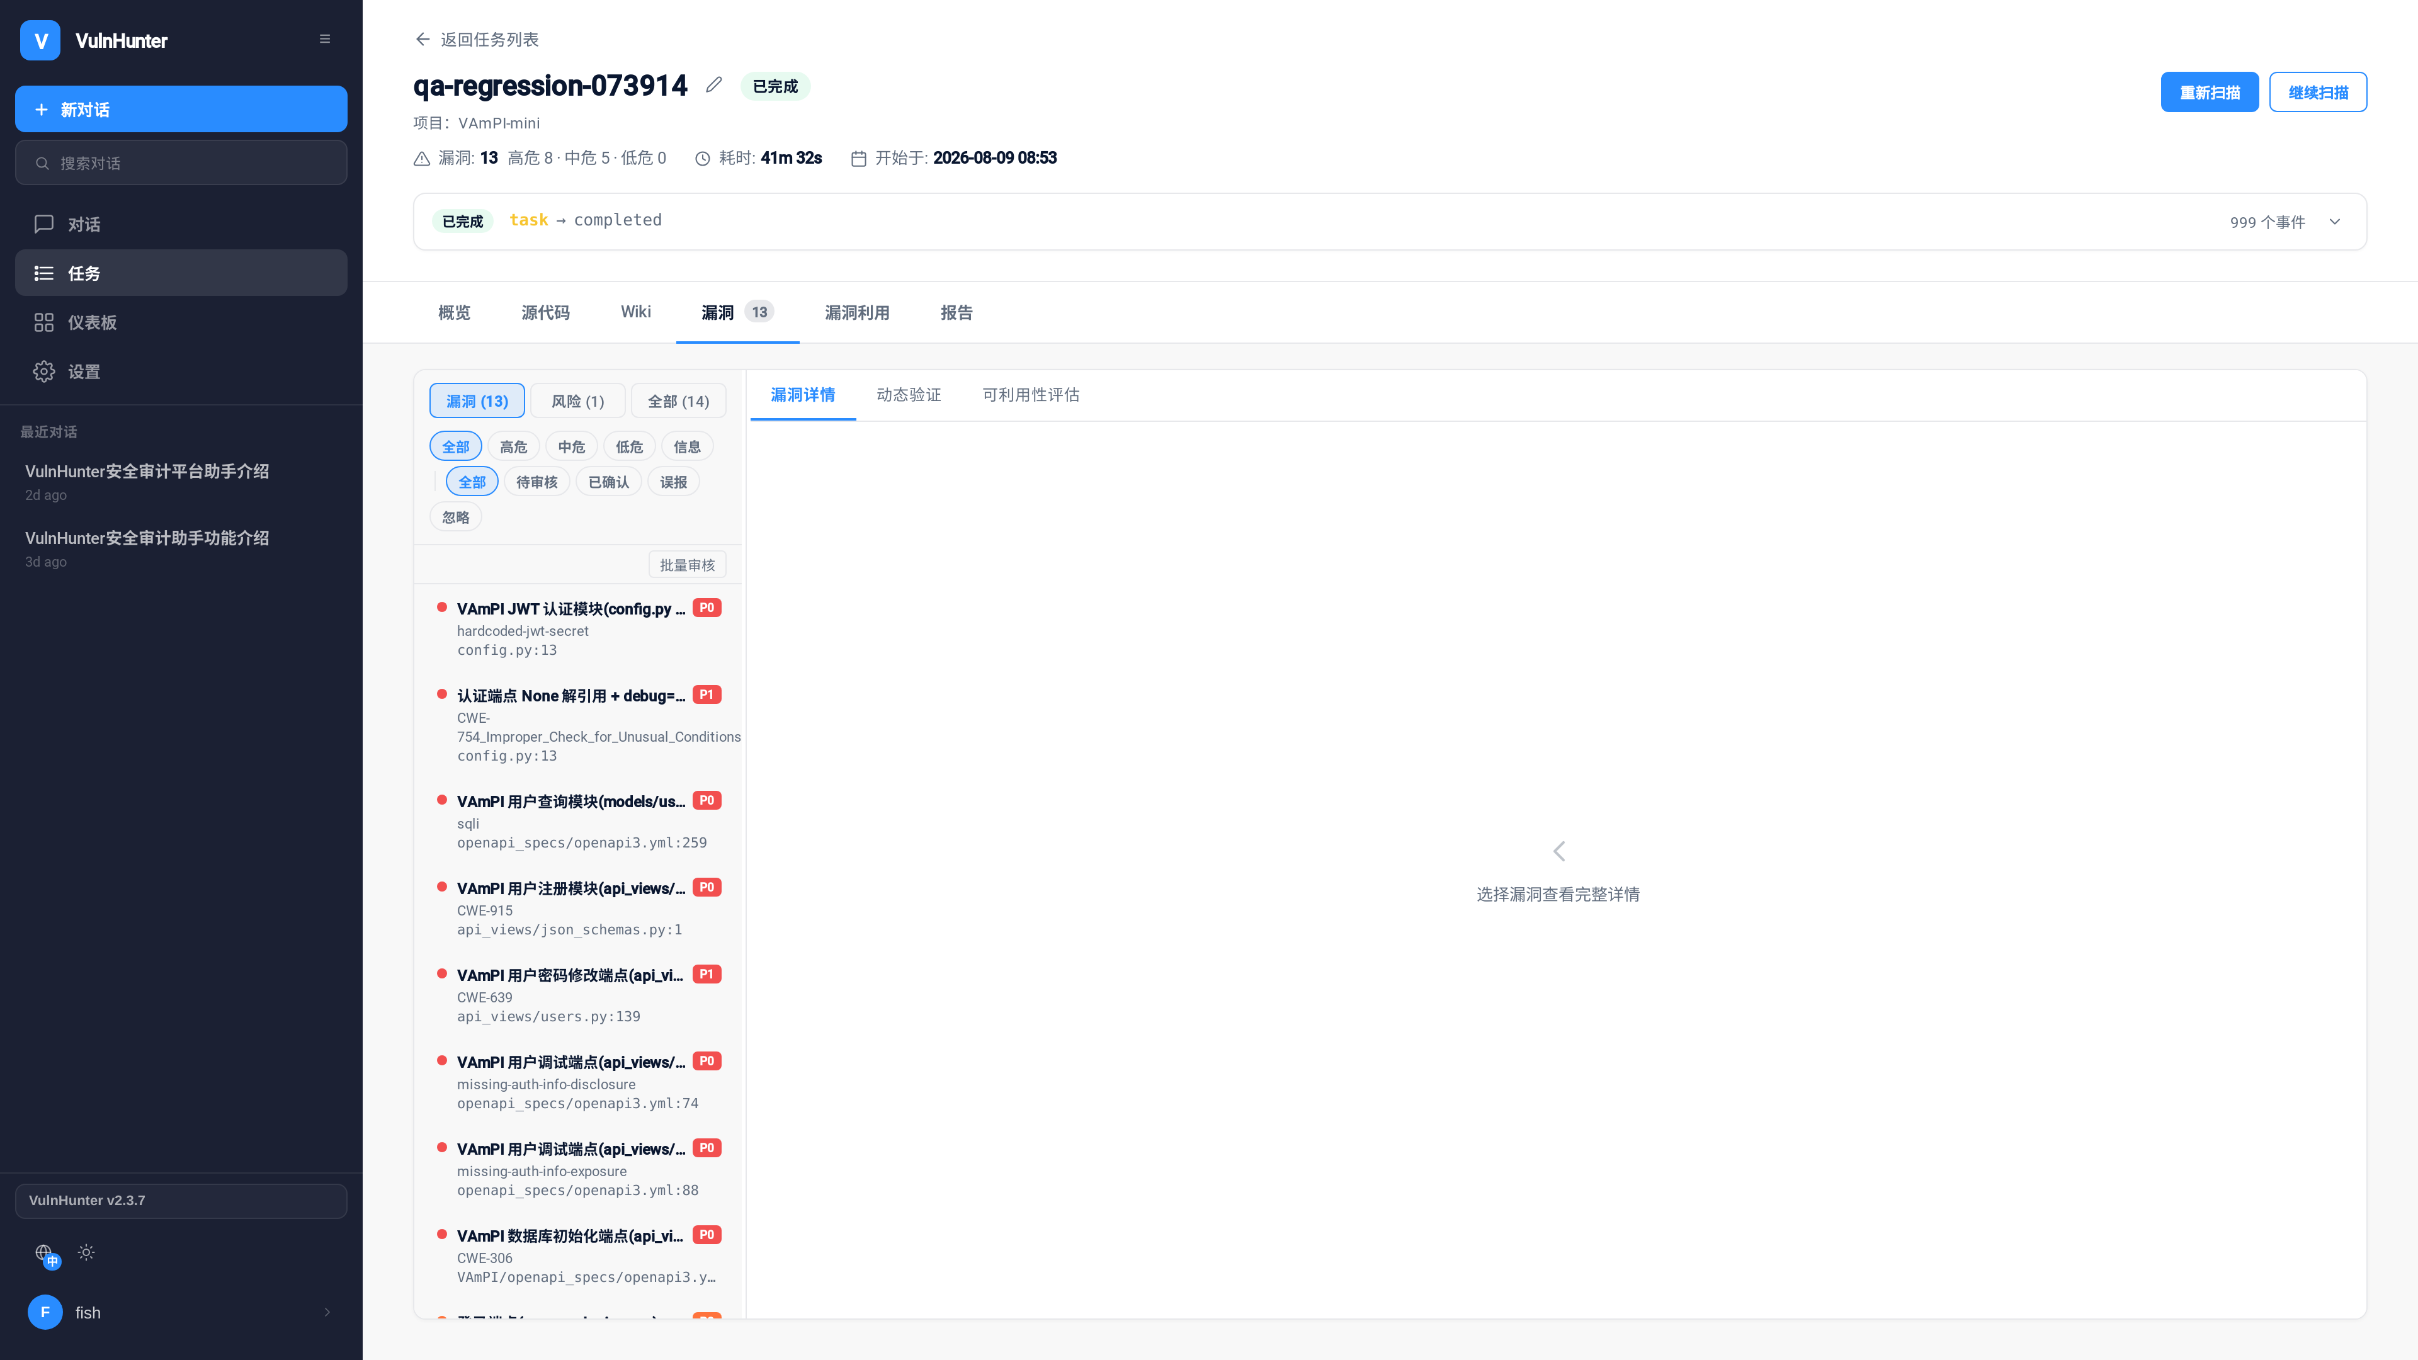Open VAmPI JWT 认证模块 vulnerability
The image size is (2418, 1360).
click(578, 629)
